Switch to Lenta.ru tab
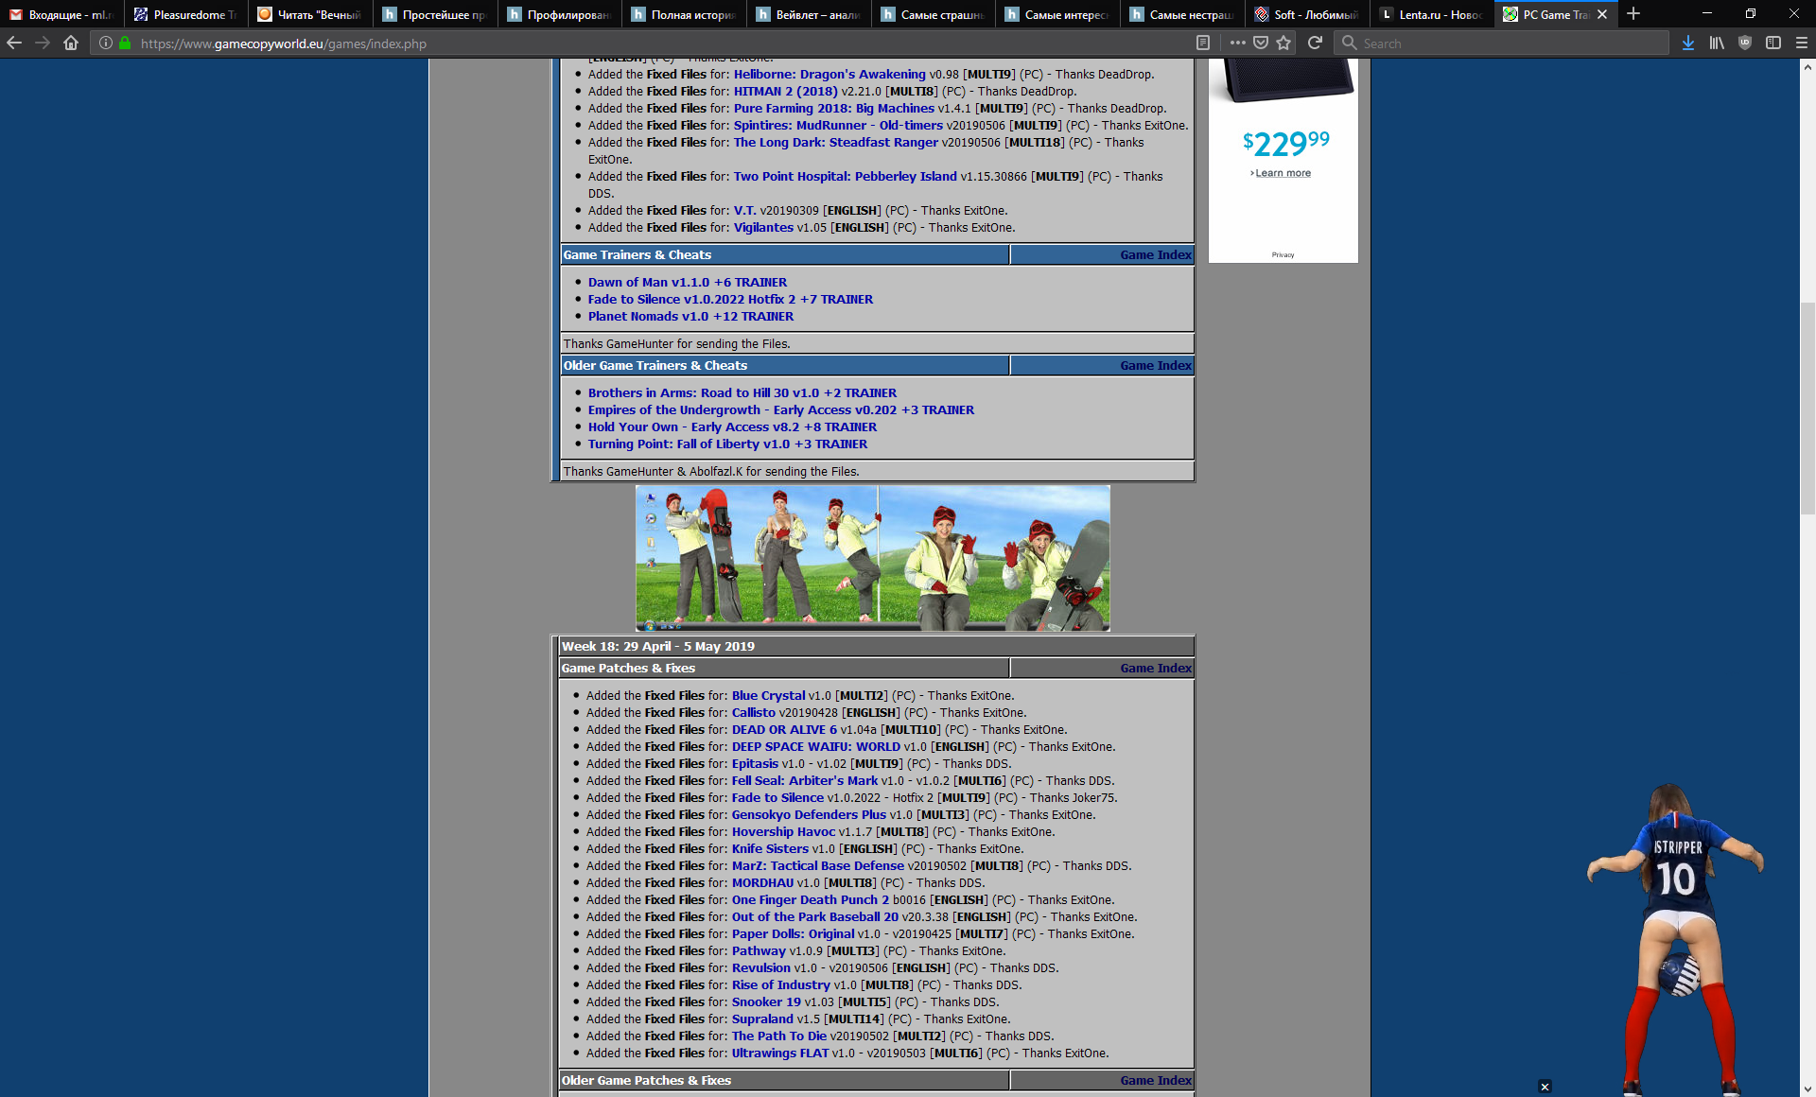 (1432, 14)
